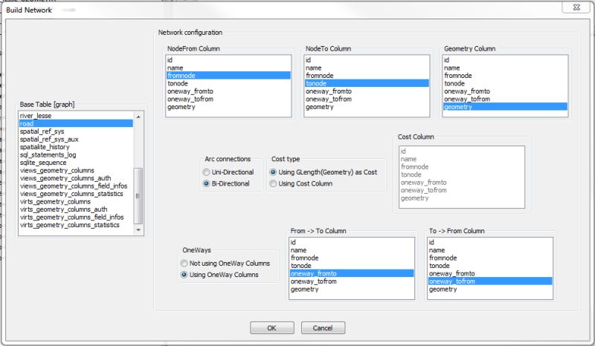Select sqlite_sequence in Base Table list

76,162
